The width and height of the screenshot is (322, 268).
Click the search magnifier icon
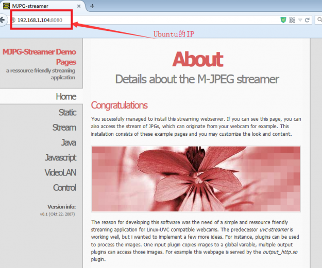[x=319, y=20]
